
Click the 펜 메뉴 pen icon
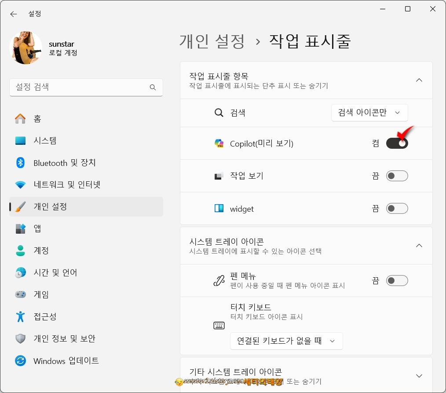pos(219,280)
